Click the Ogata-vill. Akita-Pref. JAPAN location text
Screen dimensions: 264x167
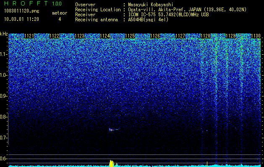tap(187, 10)
